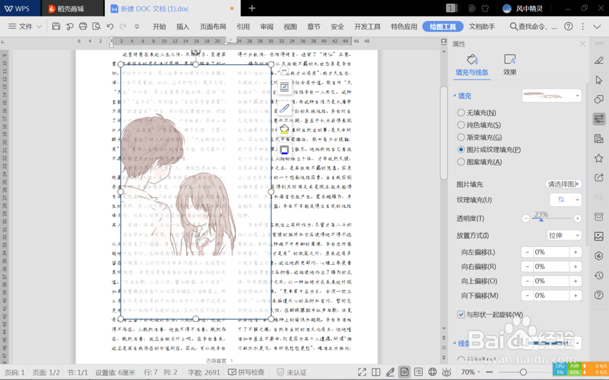Click the transparency slider handle
The width and height of the screenshot is (609, 380).
541,219
